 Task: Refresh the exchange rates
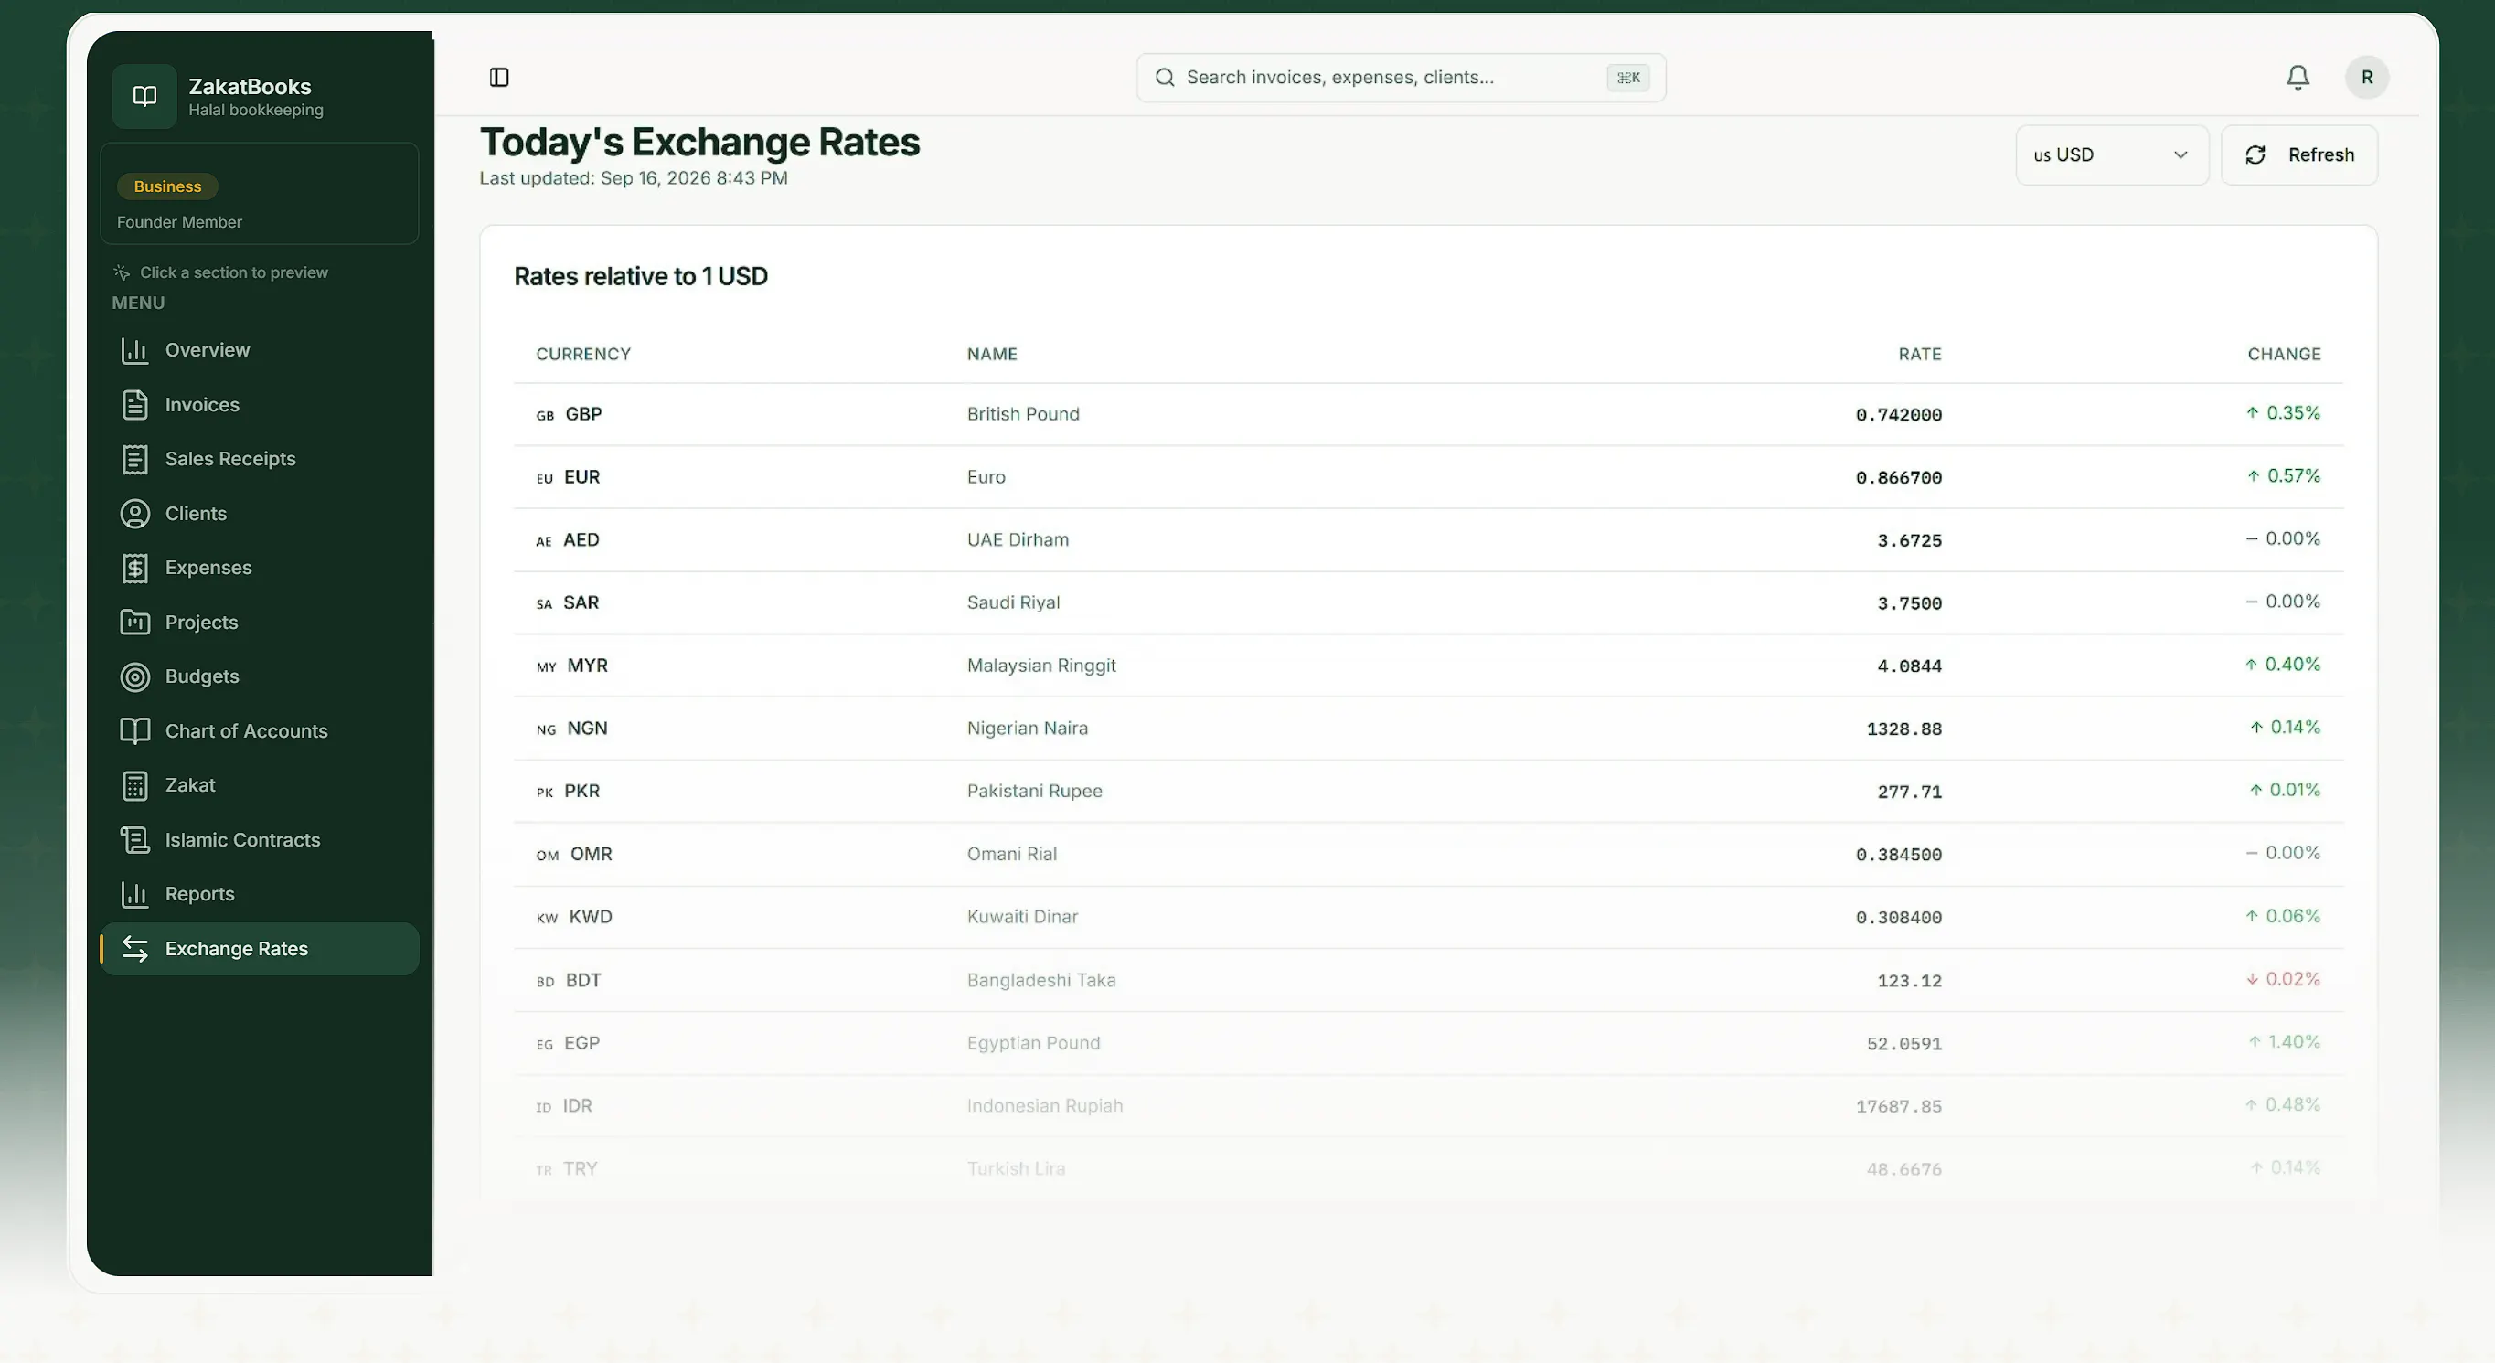(2298, 155)
